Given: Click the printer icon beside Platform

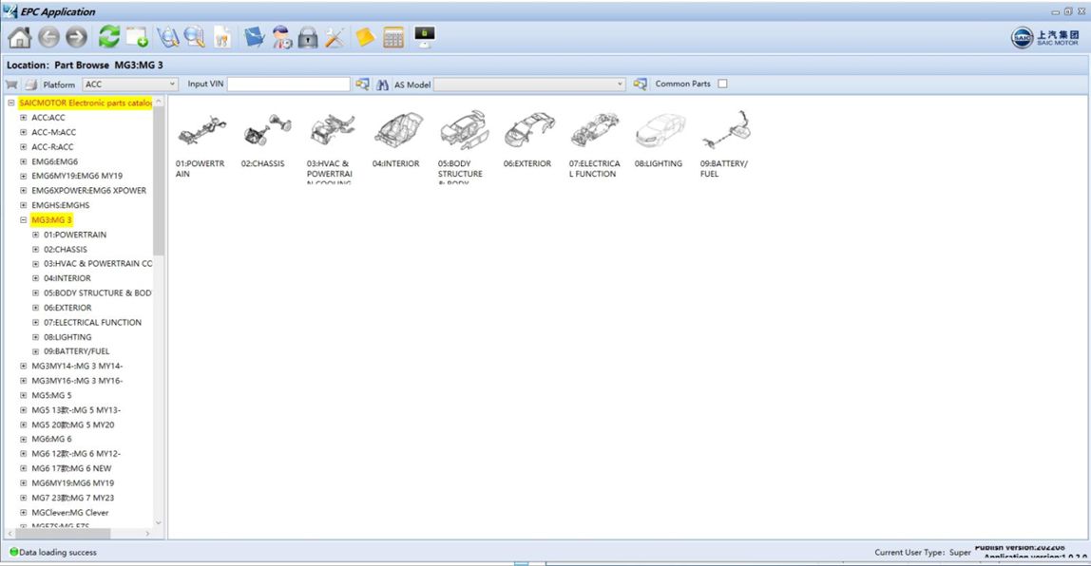Looking at the screenshot, I should (x=30, y=85).
